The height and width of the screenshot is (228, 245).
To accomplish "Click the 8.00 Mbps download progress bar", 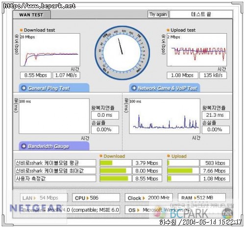I will [x=116, y=171].
